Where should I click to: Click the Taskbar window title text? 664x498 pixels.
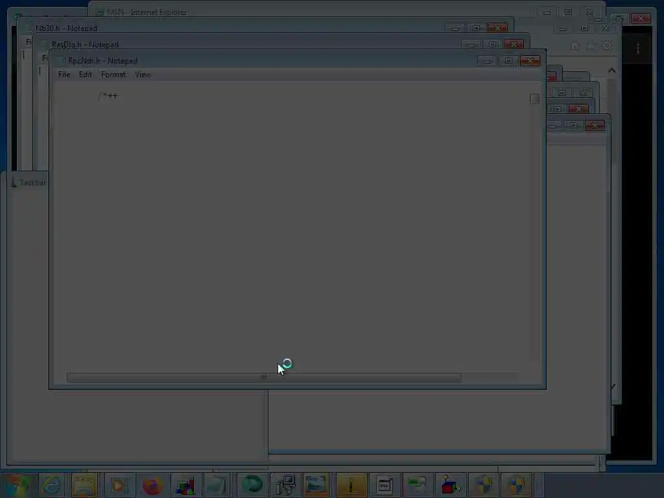point(33,183)
